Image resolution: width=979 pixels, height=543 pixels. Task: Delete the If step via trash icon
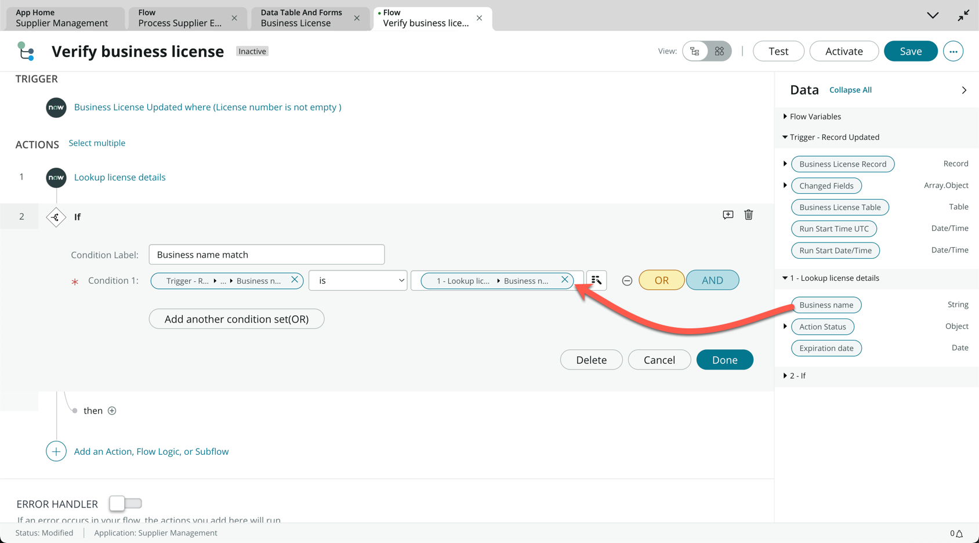[749, 215]
